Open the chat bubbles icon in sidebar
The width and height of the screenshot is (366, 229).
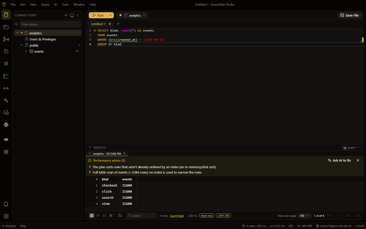coord(6,112)
